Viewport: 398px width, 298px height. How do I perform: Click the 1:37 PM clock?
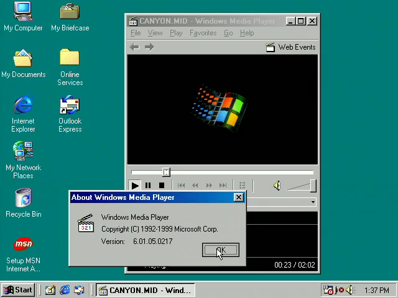point(377,290)
